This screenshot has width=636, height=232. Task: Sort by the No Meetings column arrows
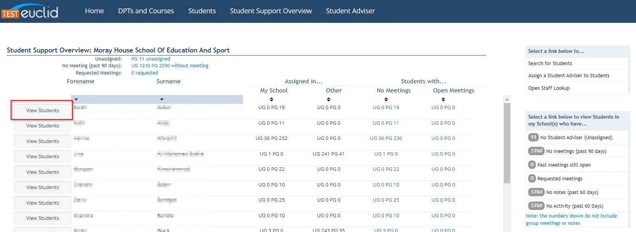click(x=386, y=100)
